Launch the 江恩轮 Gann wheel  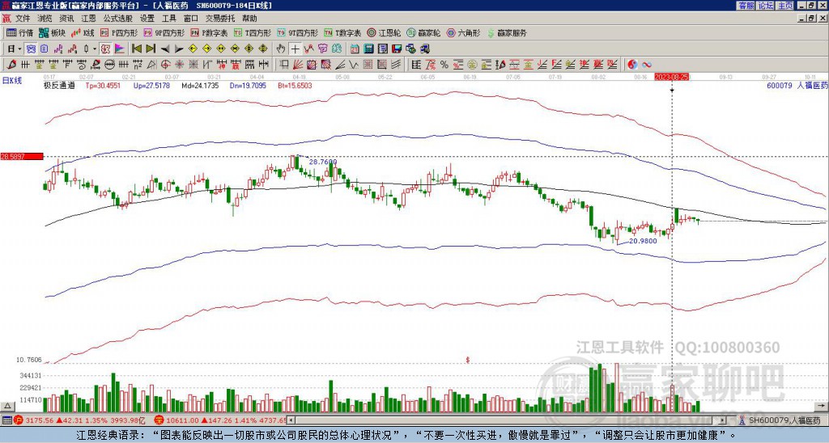point(384,32)
